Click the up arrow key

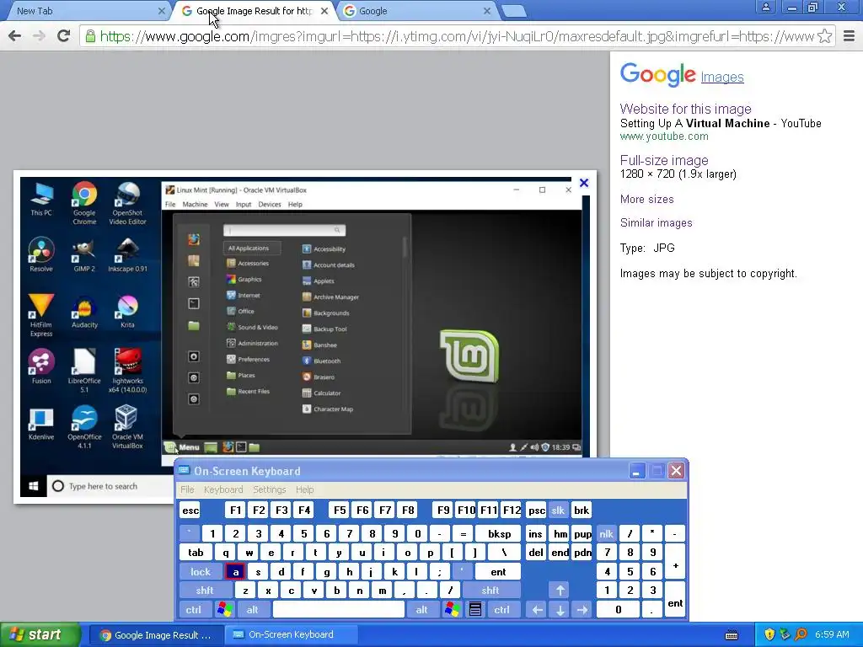[x=560, y=591]
